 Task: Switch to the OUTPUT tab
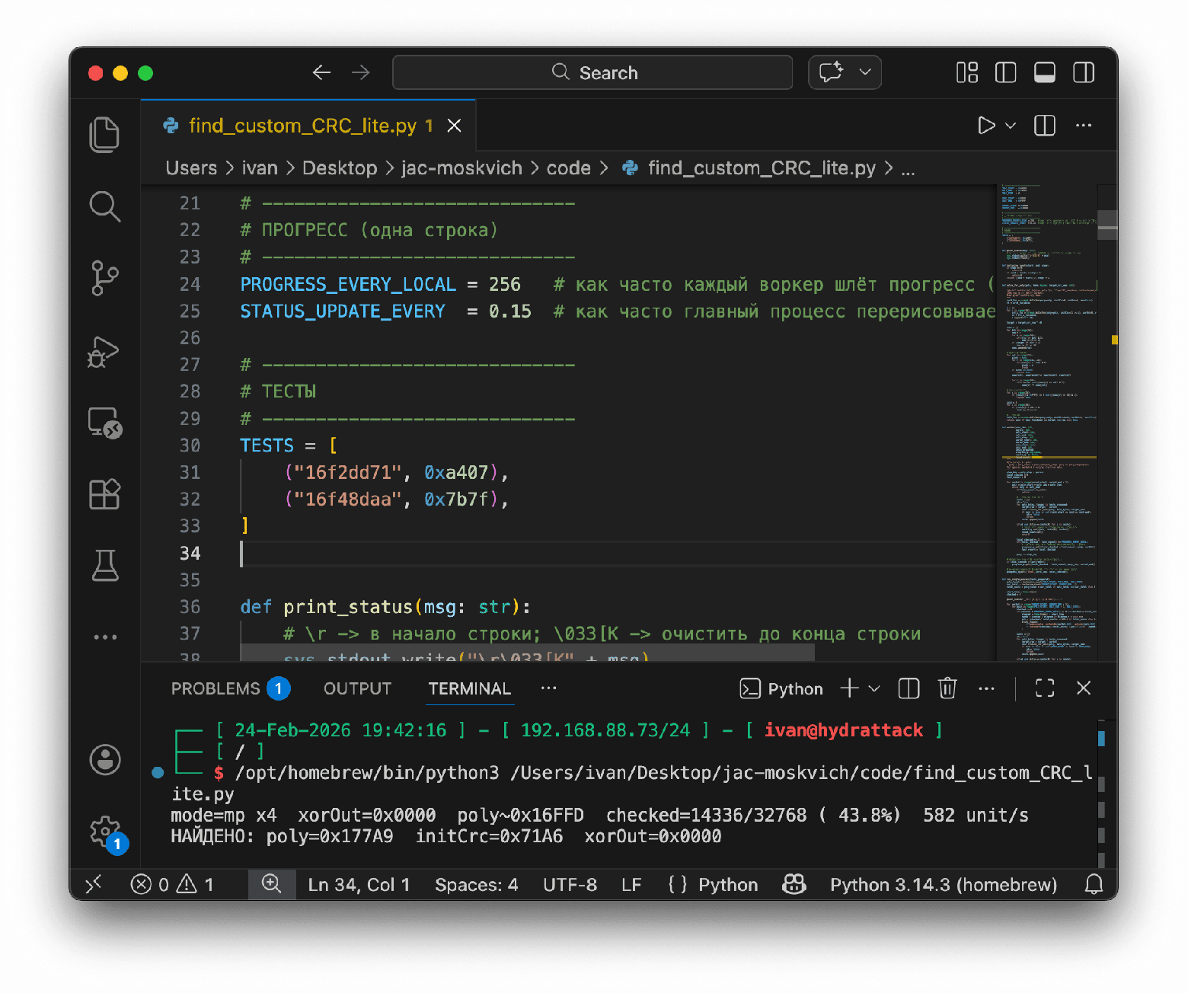click(357, 688)
